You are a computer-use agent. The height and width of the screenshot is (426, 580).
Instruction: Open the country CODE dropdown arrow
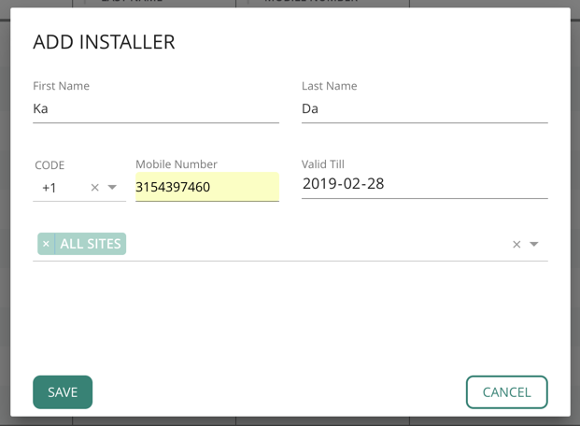click(x=112, y=188)
